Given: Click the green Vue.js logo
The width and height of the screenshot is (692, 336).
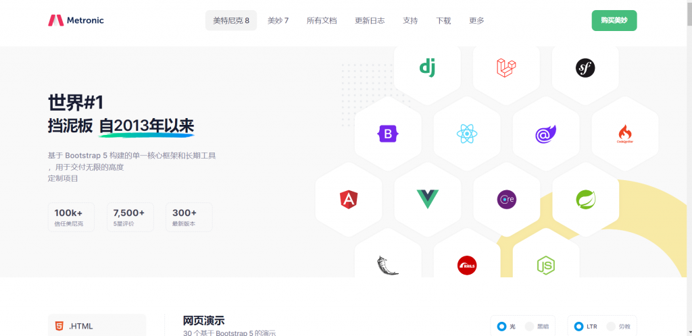Looking at the screenshot, I should pyautogui.click(x=427, y=199).
